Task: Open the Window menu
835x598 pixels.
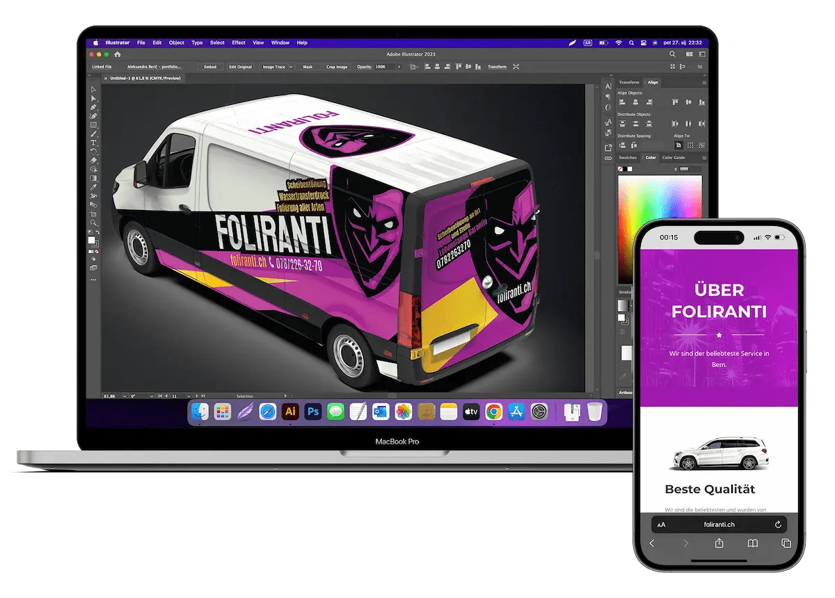Action: (280, 42)
